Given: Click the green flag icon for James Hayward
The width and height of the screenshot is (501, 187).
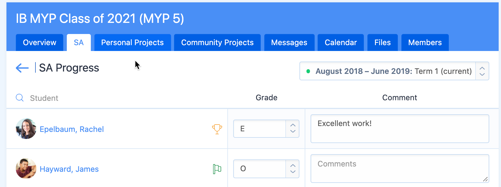Looking at the screenshot, I should click(217, 169).
